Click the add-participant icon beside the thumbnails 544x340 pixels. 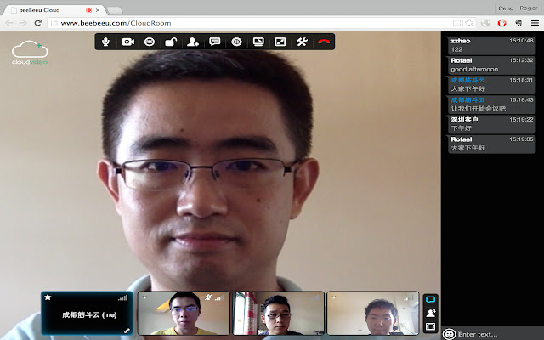pos(431,313)
